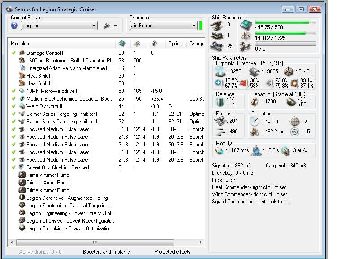This screenshot has width=359, height=259.
Task: Click the right arrow of the horizontal scrollbar
Action: click(x=200, y=242)
